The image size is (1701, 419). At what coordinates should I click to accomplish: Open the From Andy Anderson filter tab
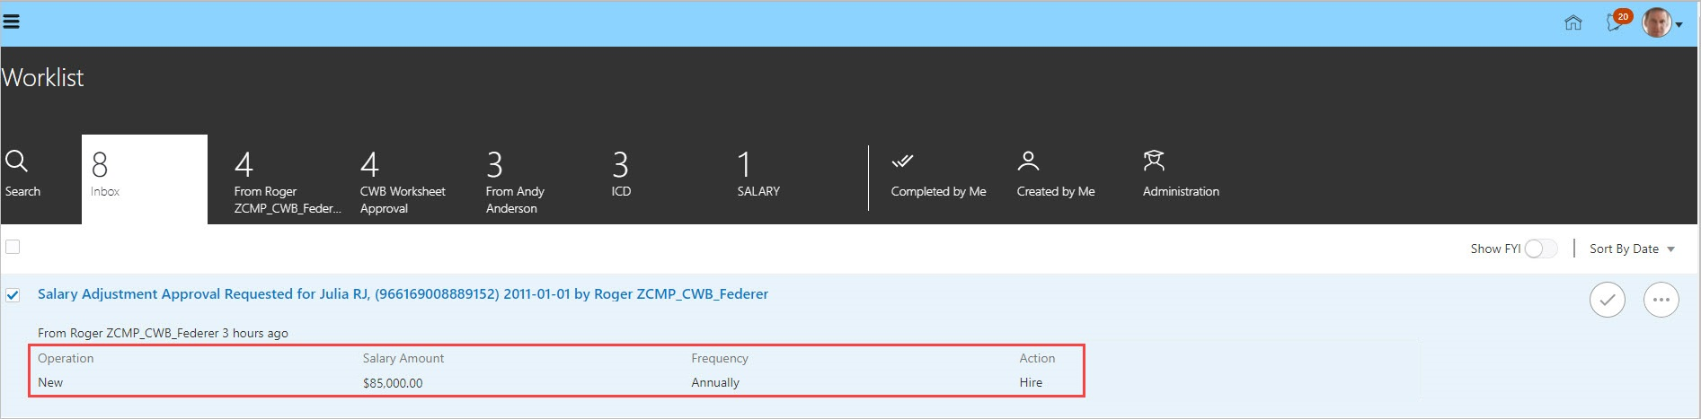click(x=515, y=180)
